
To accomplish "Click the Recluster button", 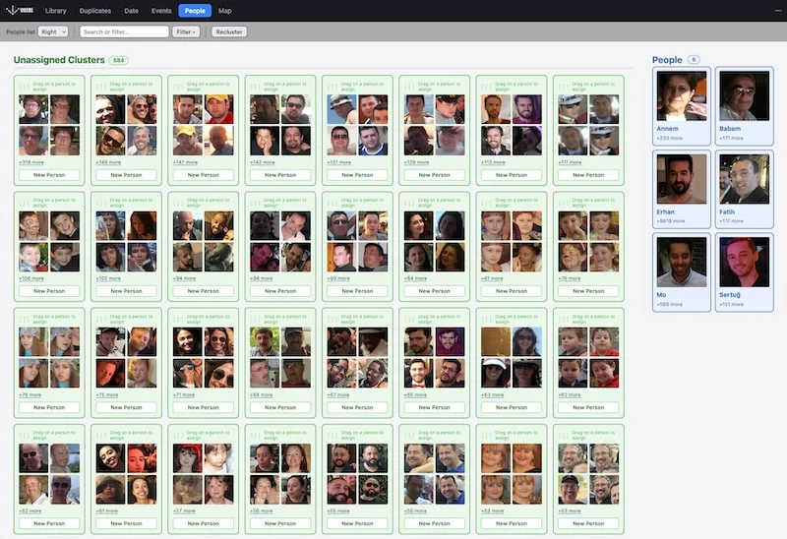I will pos(229,31).
